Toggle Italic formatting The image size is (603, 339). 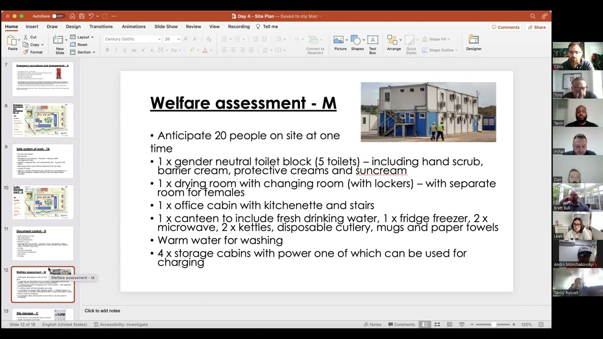point(116,50)
